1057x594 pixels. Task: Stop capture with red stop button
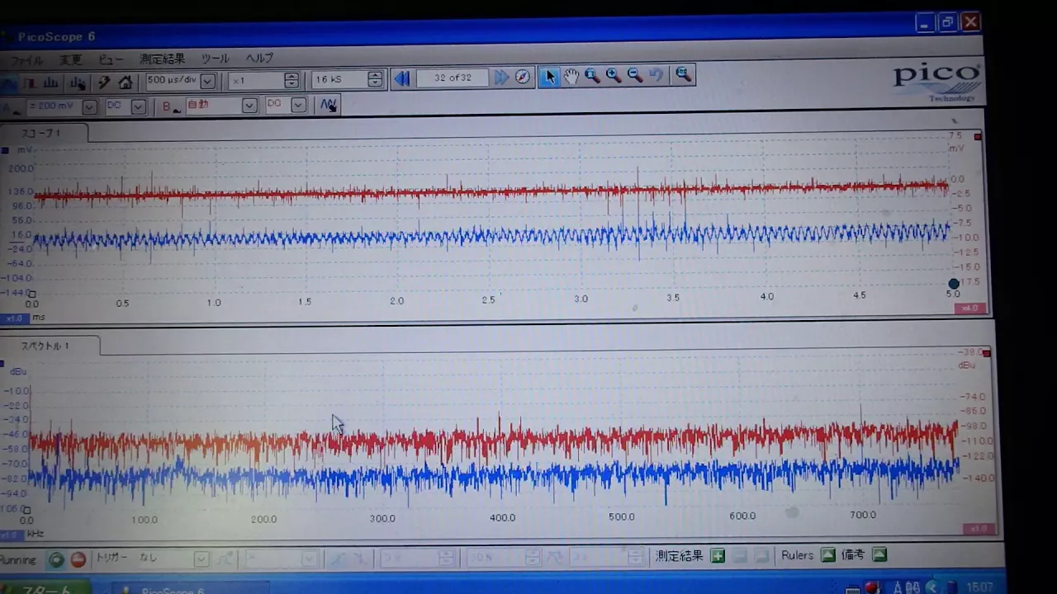coord(78,559)
